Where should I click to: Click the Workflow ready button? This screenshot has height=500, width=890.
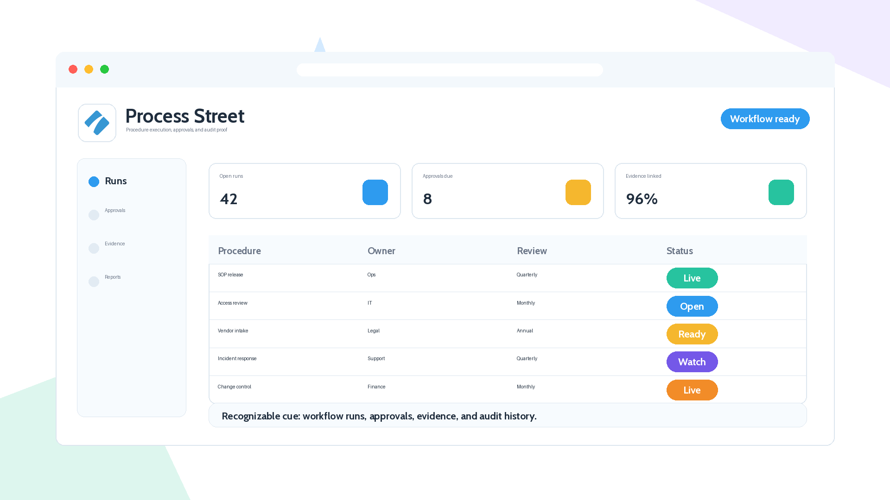coord(765,119)
